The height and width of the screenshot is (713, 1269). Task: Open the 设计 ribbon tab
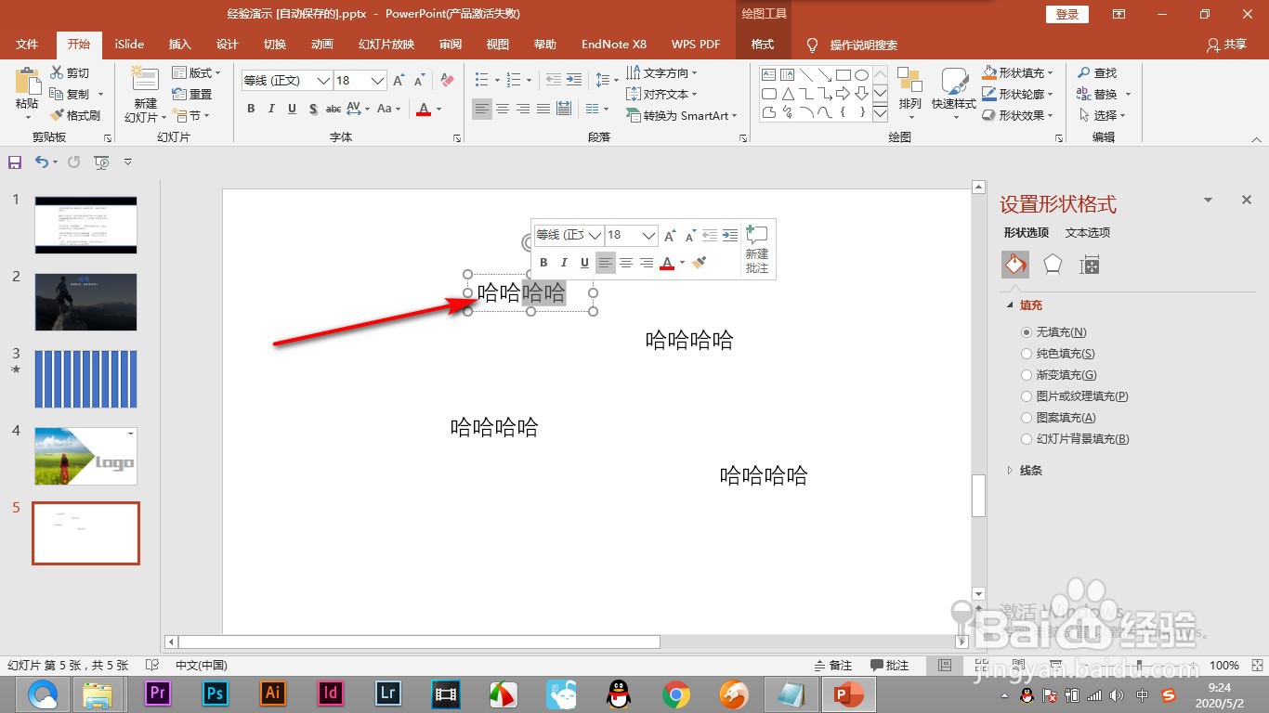click(x=228, y=45)
